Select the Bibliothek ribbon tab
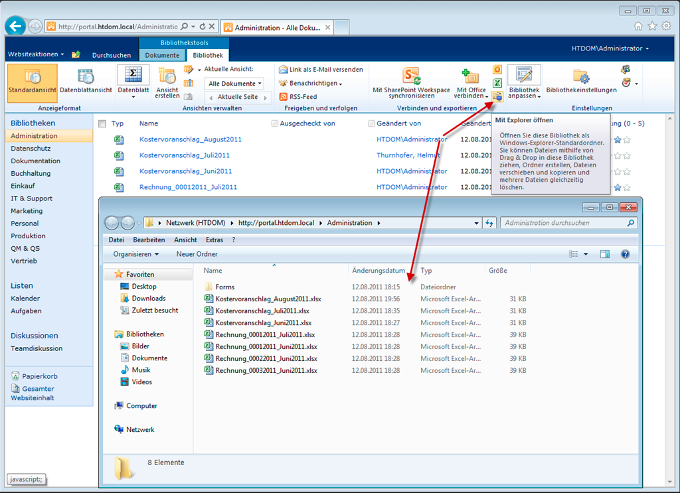The width and height of the screenshot is (680, 493). click(208, 55)
